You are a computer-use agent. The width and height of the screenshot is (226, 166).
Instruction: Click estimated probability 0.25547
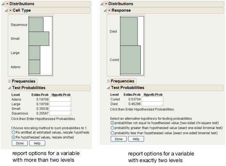coord(43,113)
